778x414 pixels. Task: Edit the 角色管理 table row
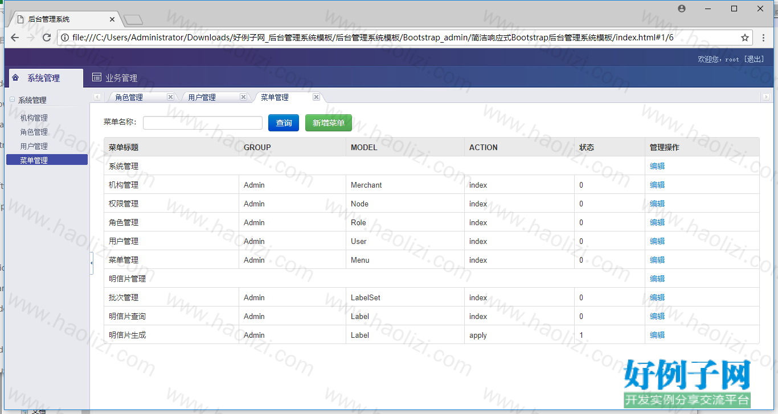coord(657,222)
